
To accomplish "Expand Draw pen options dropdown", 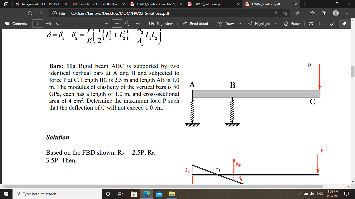I will [240, 24].
